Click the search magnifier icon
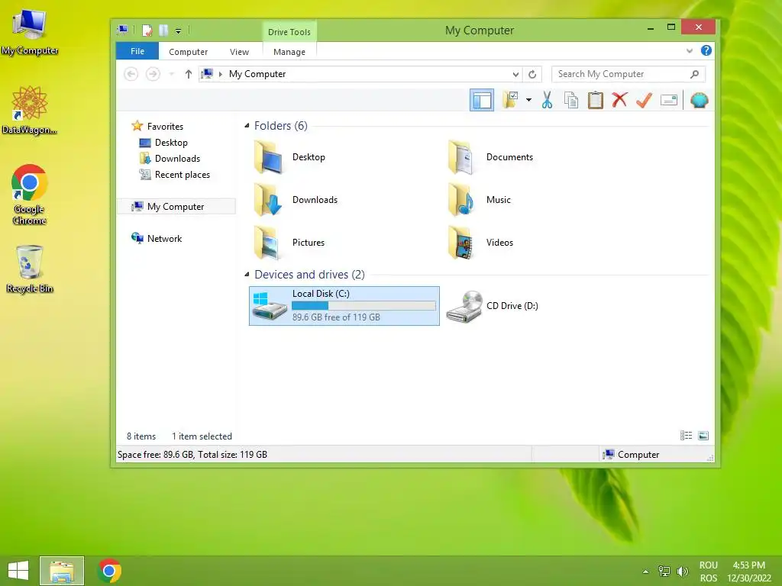Viewport: 782px width, 586px height. pos(694,74)
